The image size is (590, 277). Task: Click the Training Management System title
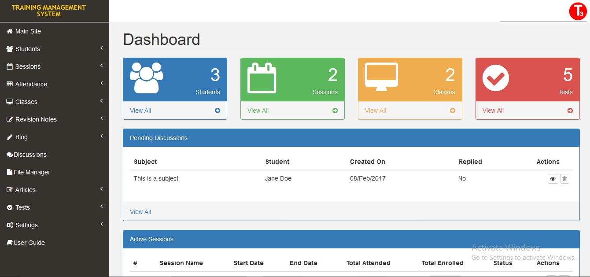coord(49,11)
